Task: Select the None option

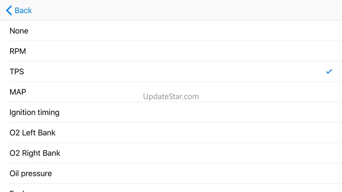Action: 19,31
